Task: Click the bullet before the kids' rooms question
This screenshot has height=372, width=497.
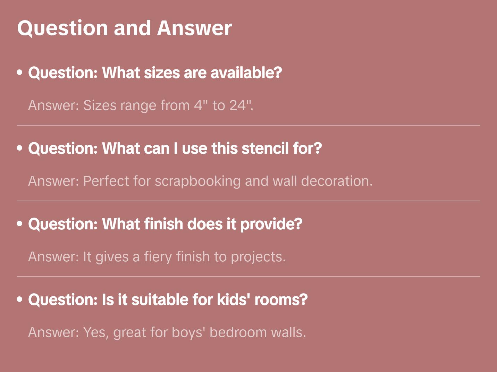Action: tap(20, 299)
